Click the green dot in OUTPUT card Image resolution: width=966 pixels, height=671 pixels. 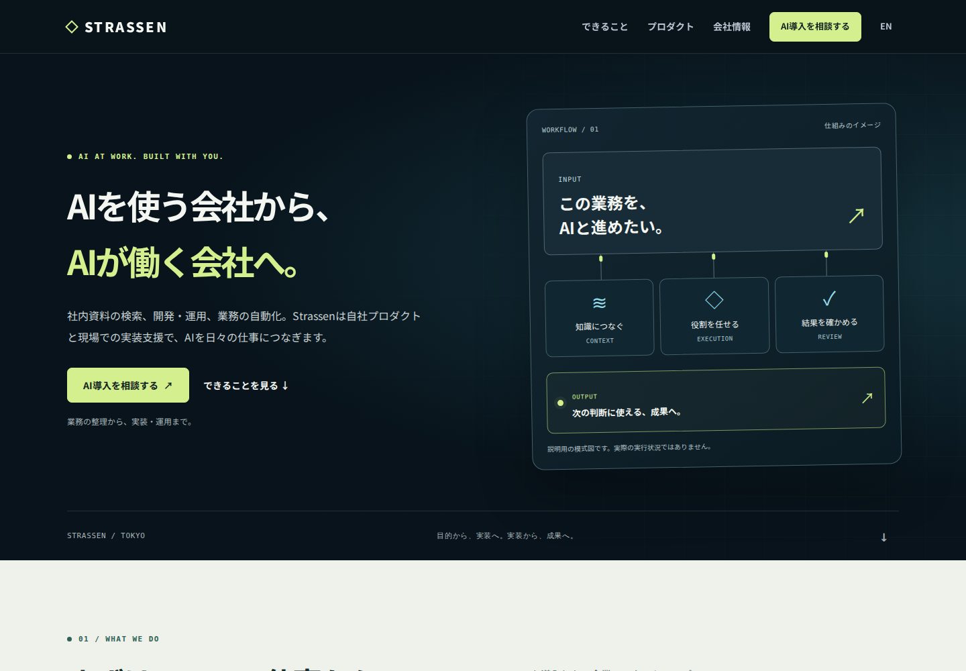[x=560, y=403]
